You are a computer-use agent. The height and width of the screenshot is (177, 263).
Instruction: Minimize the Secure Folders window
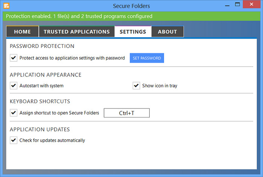(x=227, y=5)
